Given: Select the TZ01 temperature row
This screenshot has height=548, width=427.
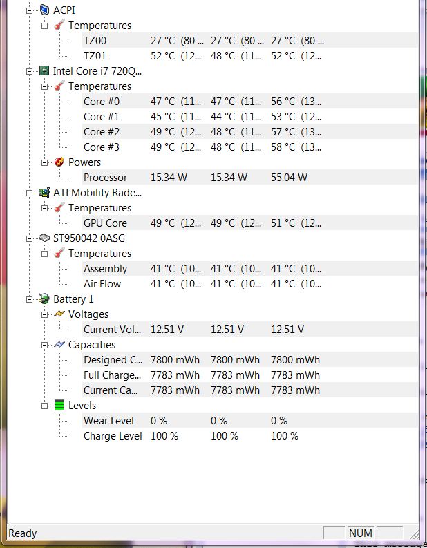Looking at the screenshot, I should 250,56.
